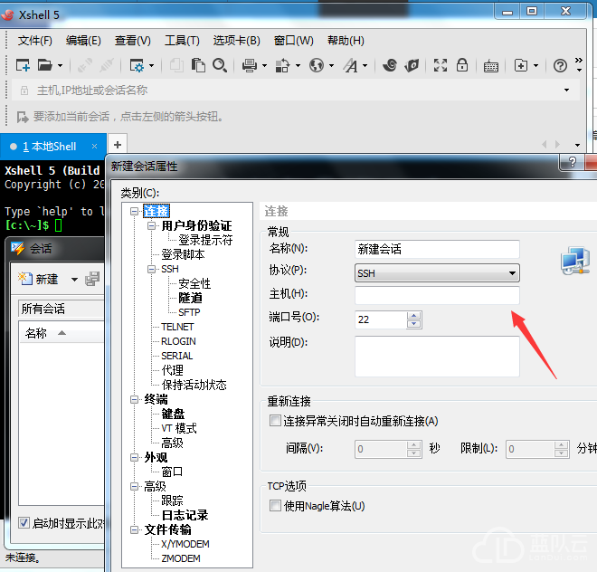Open the 工具(T) menu
Screen dimensions: 597x572
182,41
